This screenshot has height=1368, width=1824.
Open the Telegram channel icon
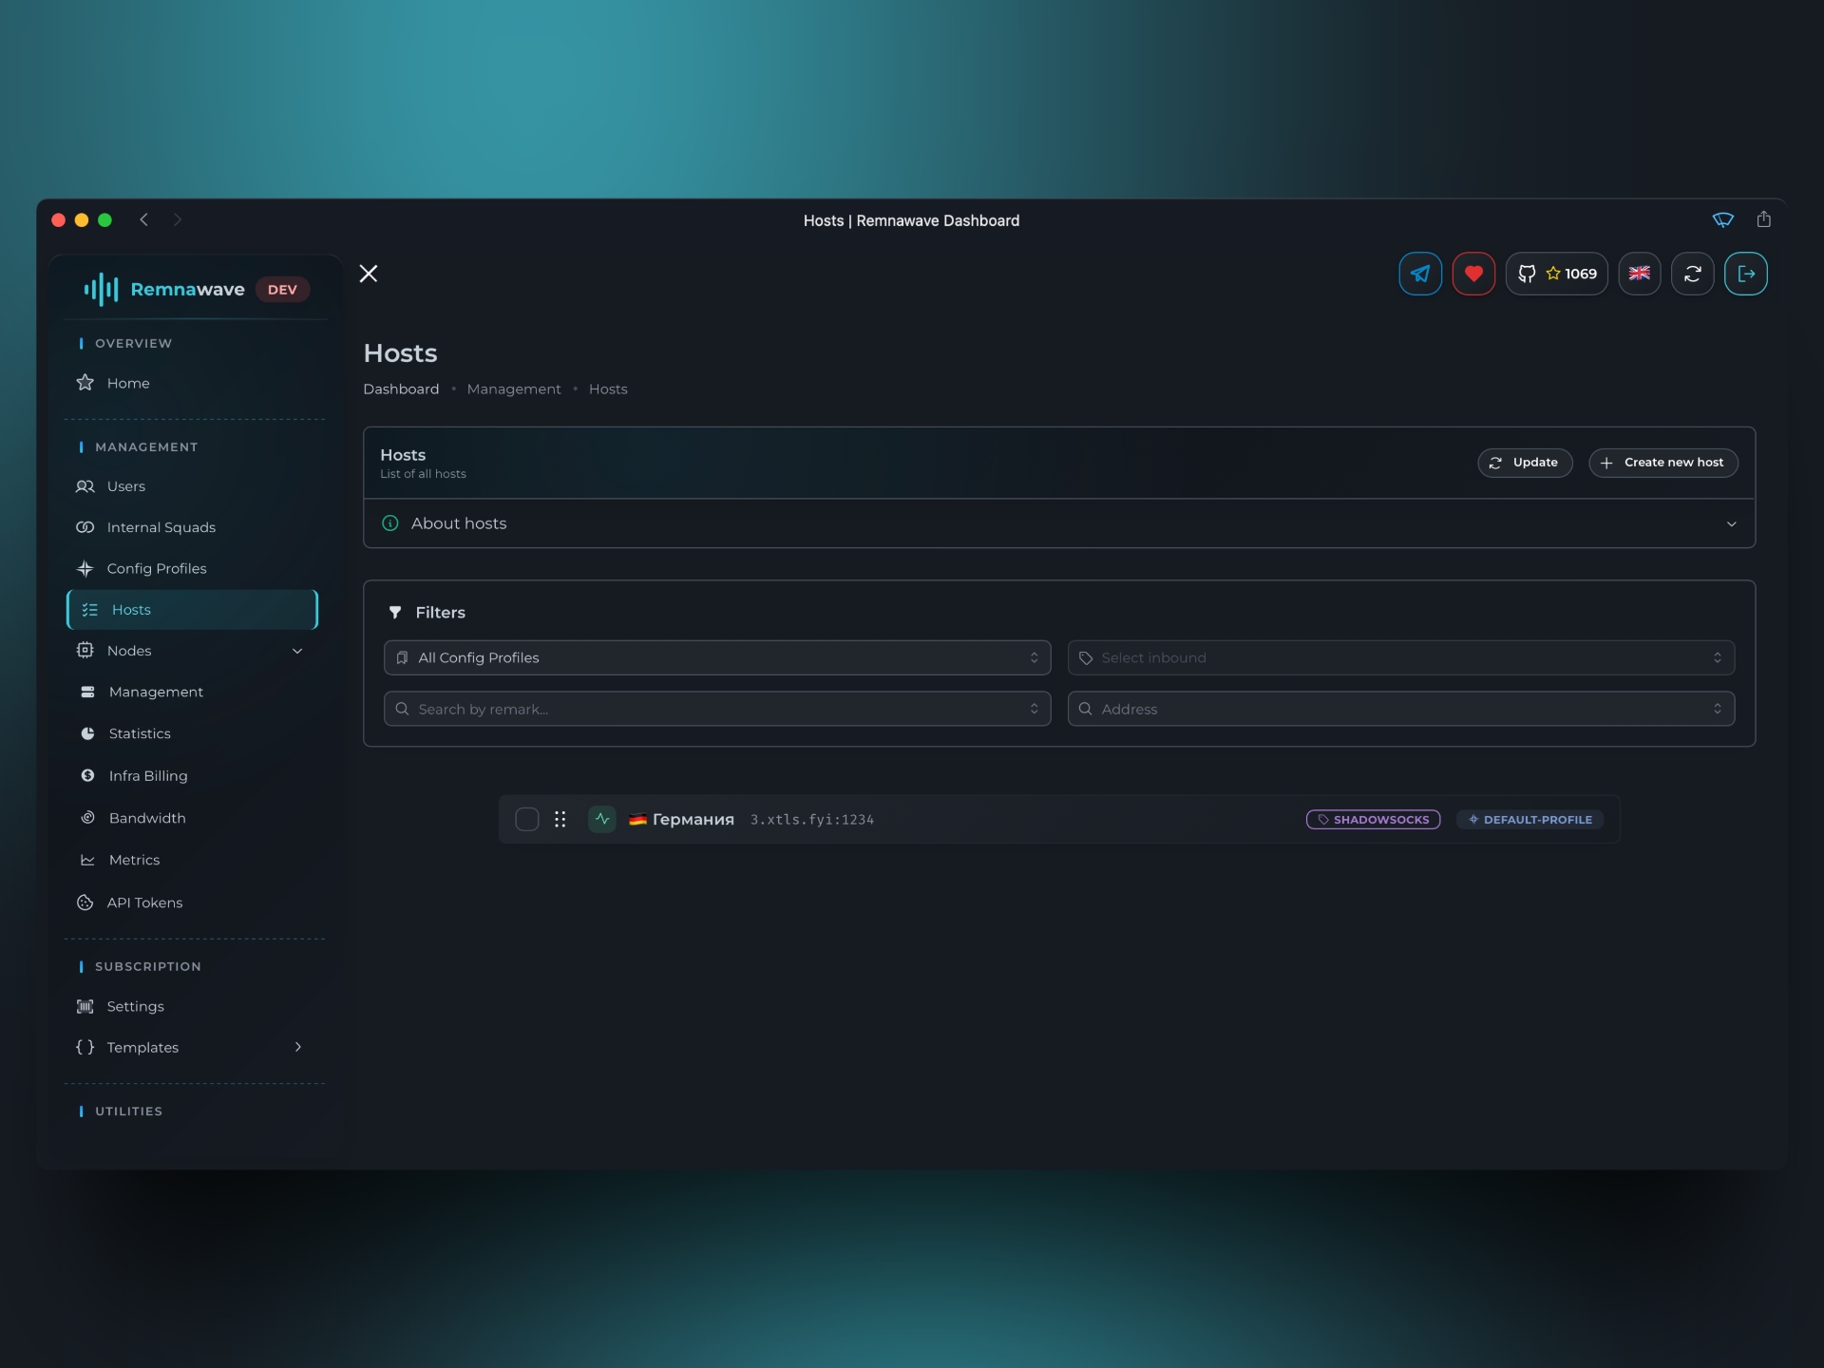tap(1419, 274)
